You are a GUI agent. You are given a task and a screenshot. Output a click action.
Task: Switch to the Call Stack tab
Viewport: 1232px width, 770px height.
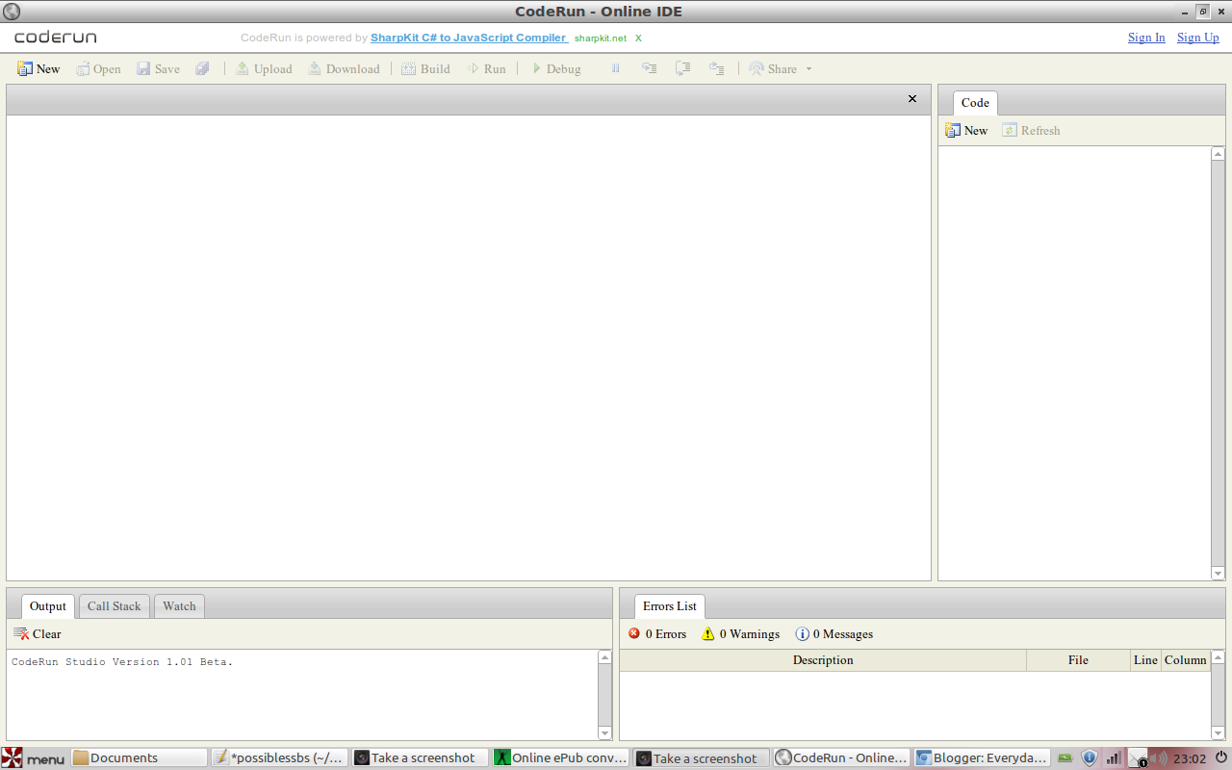click(x=114, y=606)
